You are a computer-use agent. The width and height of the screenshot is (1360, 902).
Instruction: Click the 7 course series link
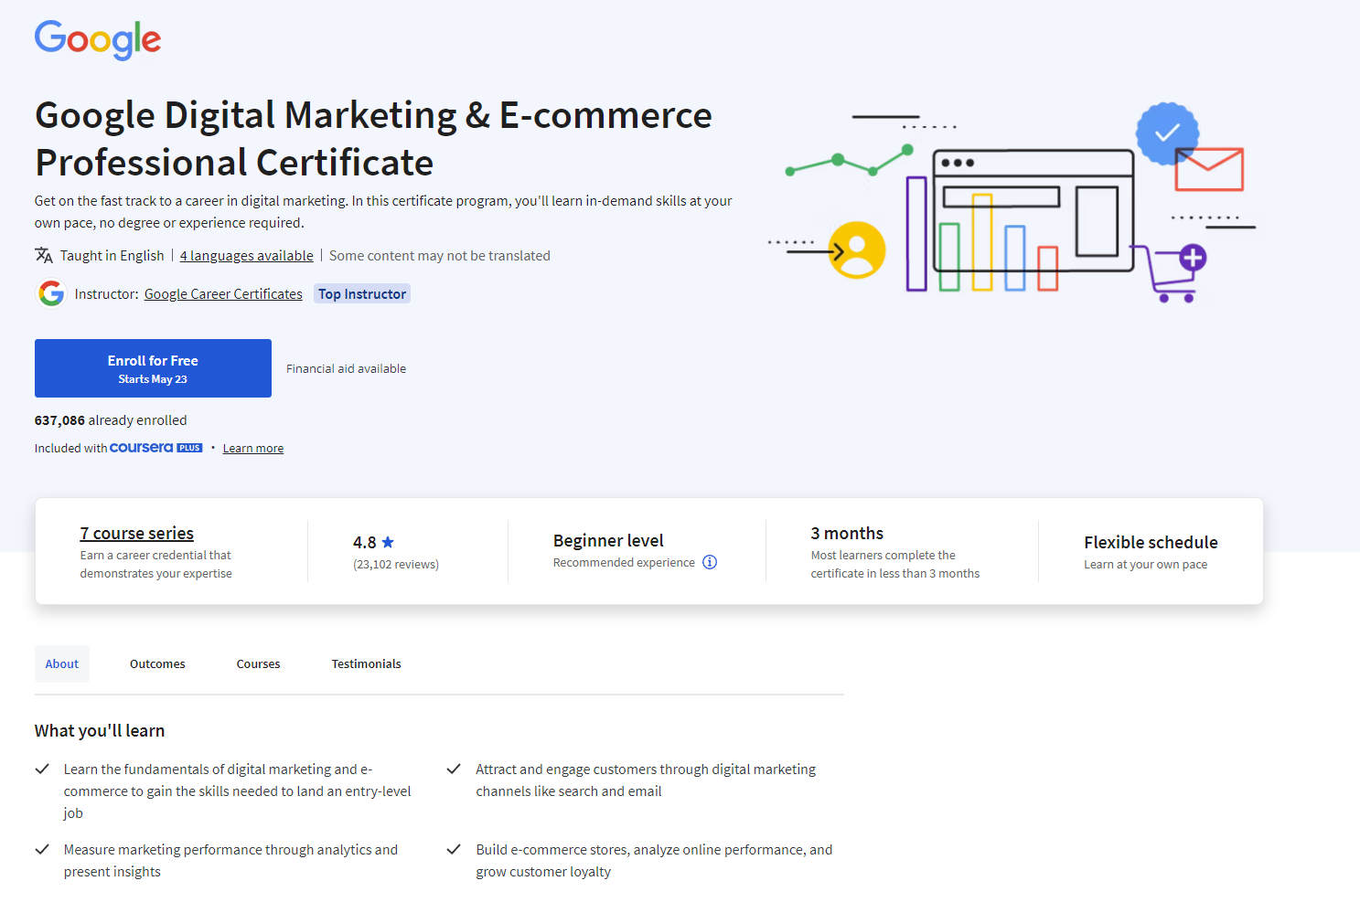[x=136, y=533]
